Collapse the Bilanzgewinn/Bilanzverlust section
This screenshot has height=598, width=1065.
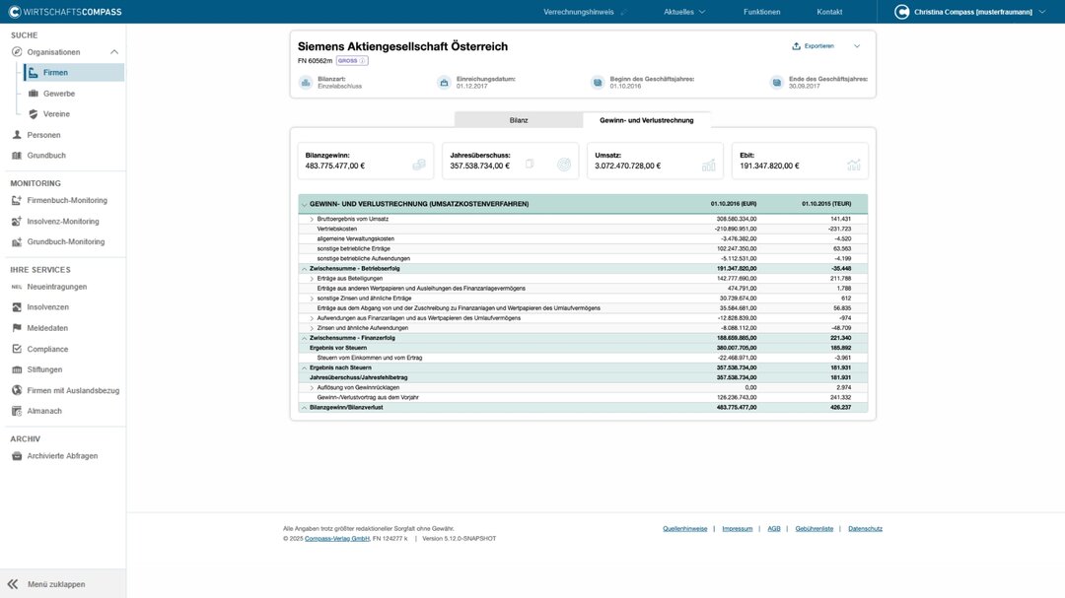pyautogui.click(x=305, y=407)
